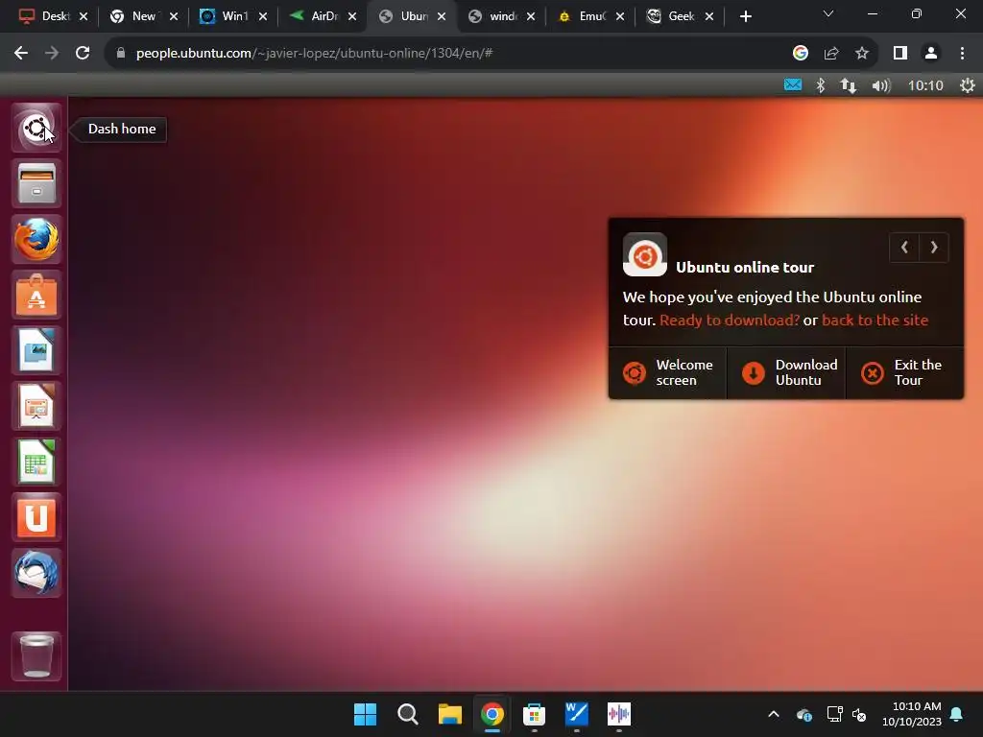Open the Chrome three-dot menu
This screenshot has height=737, width=983.
(x=962, y=54)
